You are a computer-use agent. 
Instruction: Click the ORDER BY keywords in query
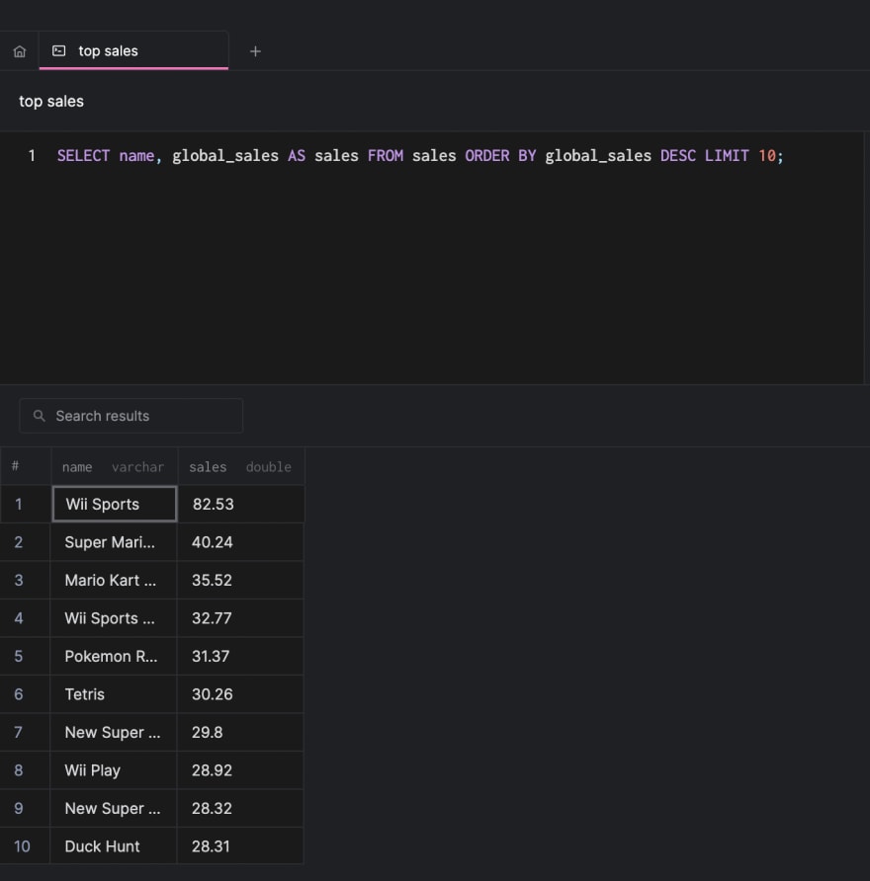(500, 156)
